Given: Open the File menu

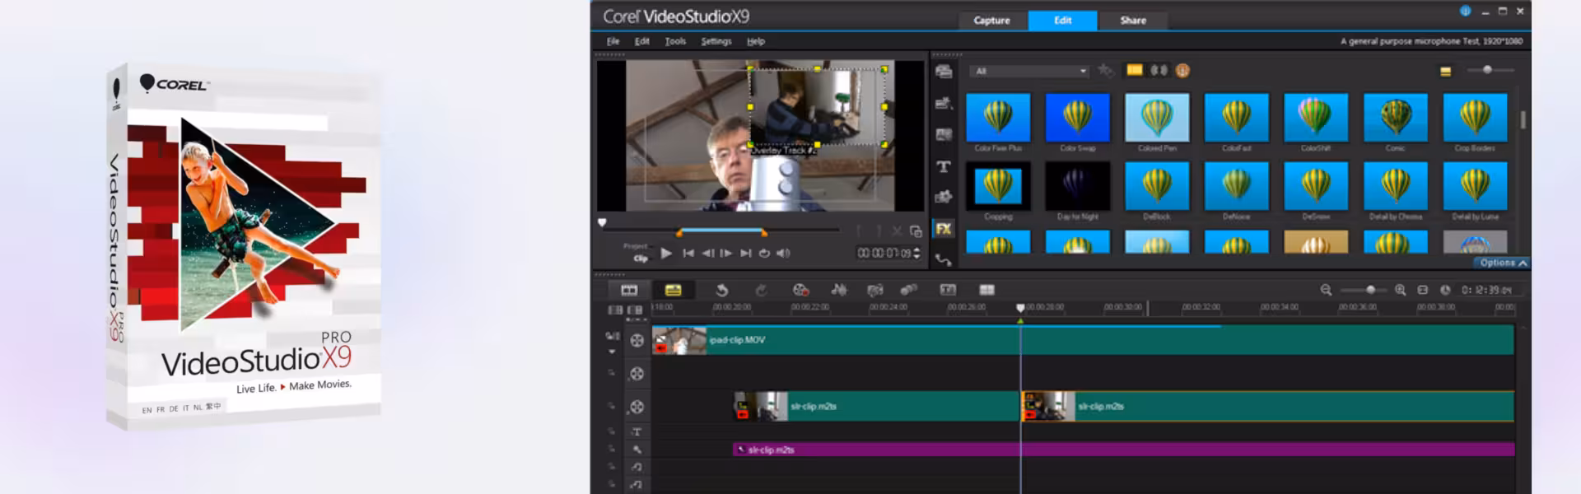Looking at the screenshot, I should (x=613, y=41).
